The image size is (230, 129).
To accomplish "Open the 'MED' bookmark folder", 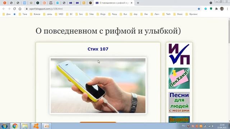I will point(59,14).
